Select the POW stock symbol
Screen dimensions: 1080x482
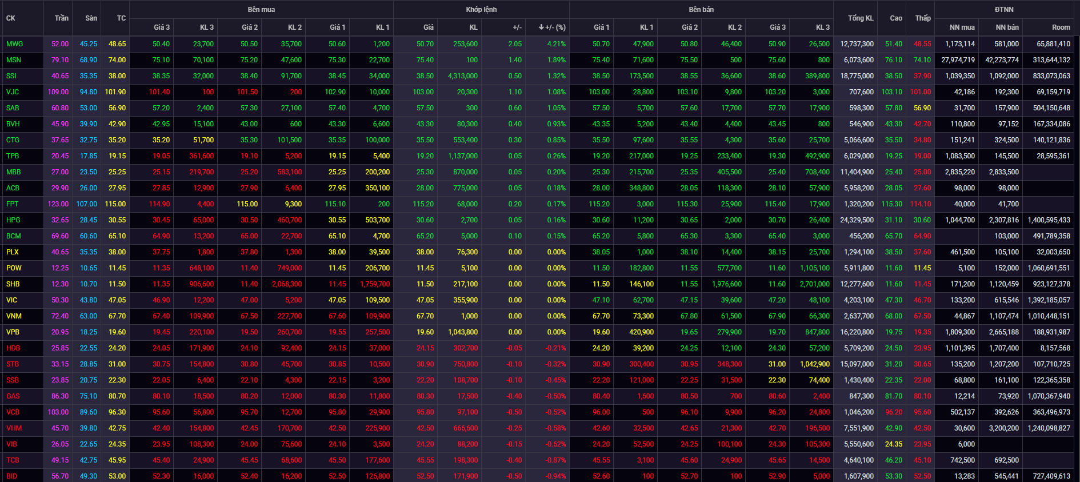pyautogui.click(x=14, y=268)
